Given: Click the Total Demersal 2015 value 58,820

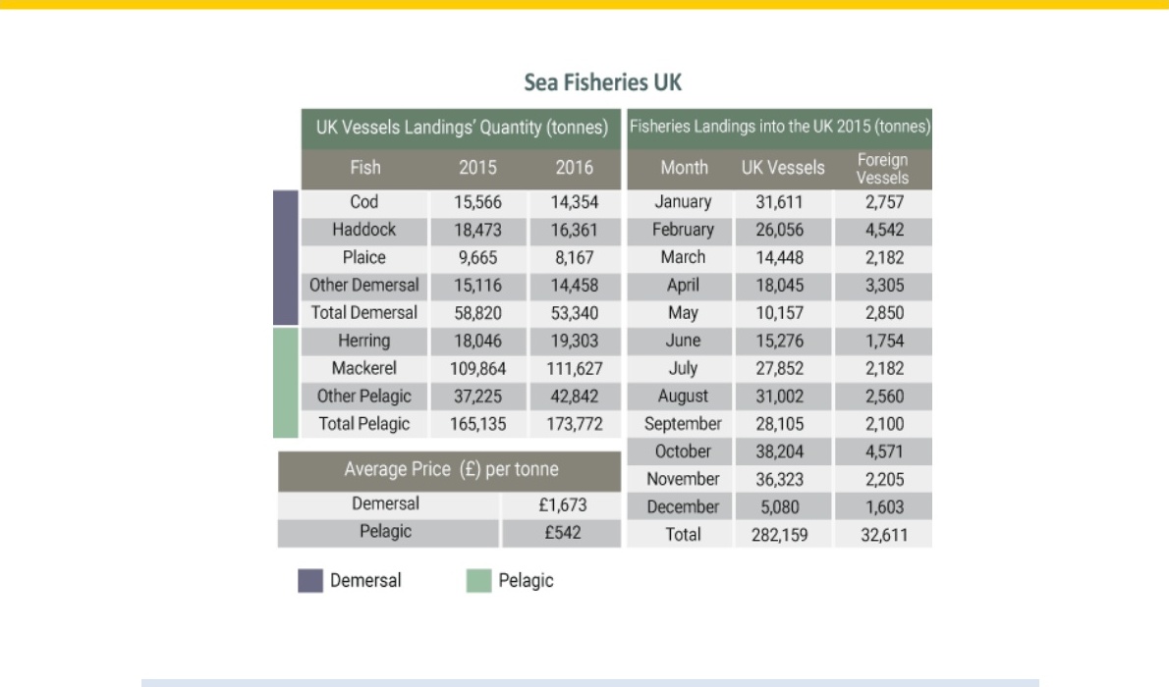Looking at the screenshot, I should [x=477, y=313].
